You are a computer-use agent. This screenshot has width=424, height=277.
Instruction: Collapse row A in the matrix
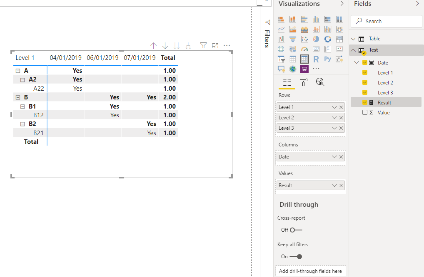click(x=18, y=71)
